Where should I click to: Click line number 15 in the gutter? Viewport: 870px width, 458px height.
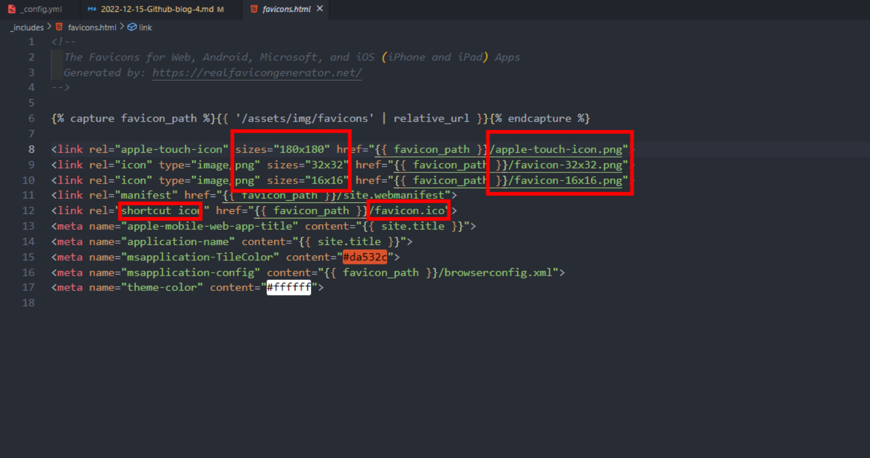[x=28, y=257]
